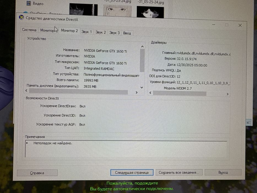Open the Звук 3 tab

(114, 33)
